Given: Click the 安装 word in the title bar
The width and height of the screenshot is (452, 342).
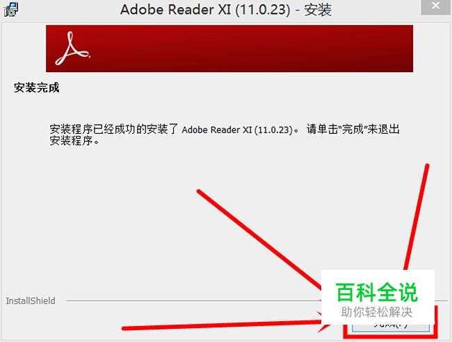Looking at the screenshot, I should pos(318,10).
